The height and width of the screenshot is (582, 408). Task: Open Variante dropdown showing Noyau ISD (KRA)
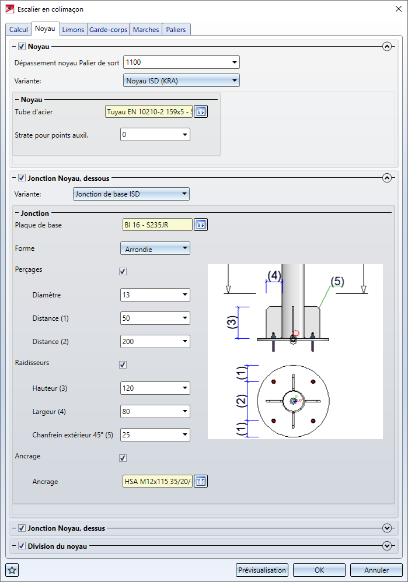[182, 80]
